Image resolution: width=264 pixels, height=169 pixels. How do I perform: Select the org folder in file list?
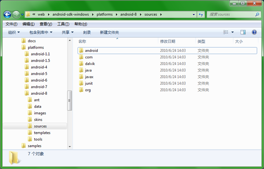coord(87,90)
